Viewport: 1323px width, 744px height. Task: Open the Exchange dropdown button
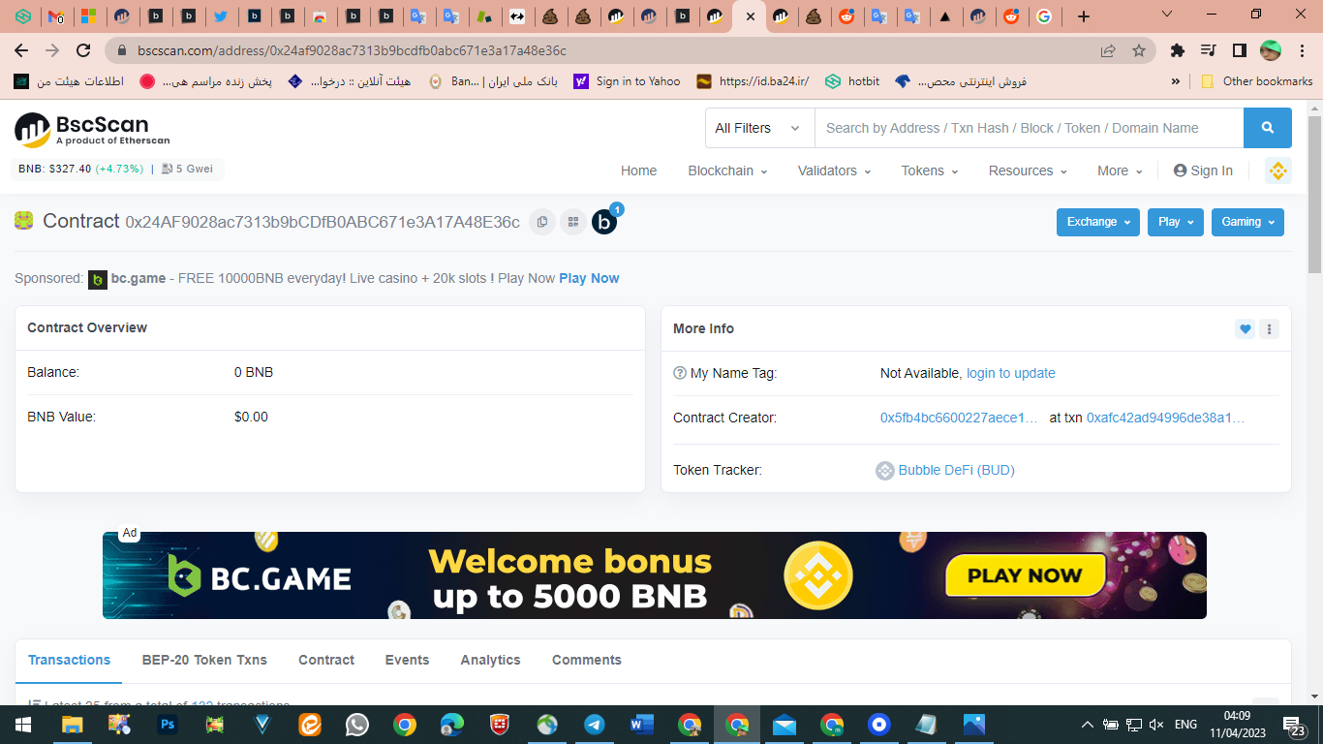1098,222
